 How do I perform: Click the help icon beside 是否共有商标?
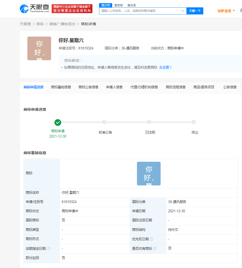coord(155,249)
